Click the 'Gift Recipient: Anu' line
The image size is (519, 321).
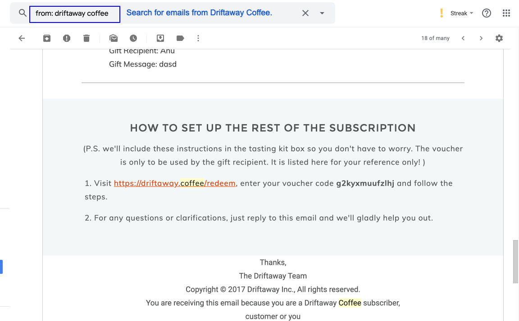coord(141,51)
